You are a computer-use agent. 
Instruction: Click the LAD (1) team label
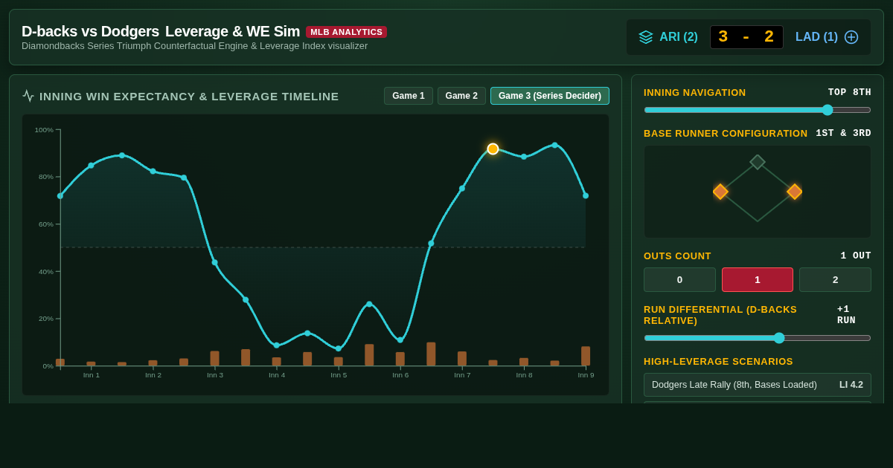click(x=816, y=37)
